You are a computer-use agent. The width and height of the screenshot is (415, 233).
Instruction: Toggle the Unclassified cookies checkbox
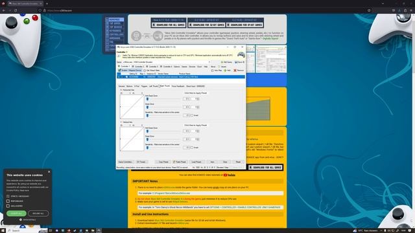(8, 206)
